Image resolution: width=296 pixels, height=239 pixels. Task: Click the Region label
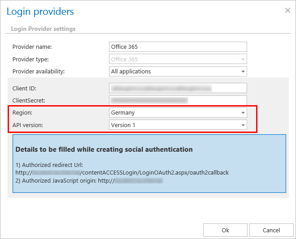(x=22, y=113)
